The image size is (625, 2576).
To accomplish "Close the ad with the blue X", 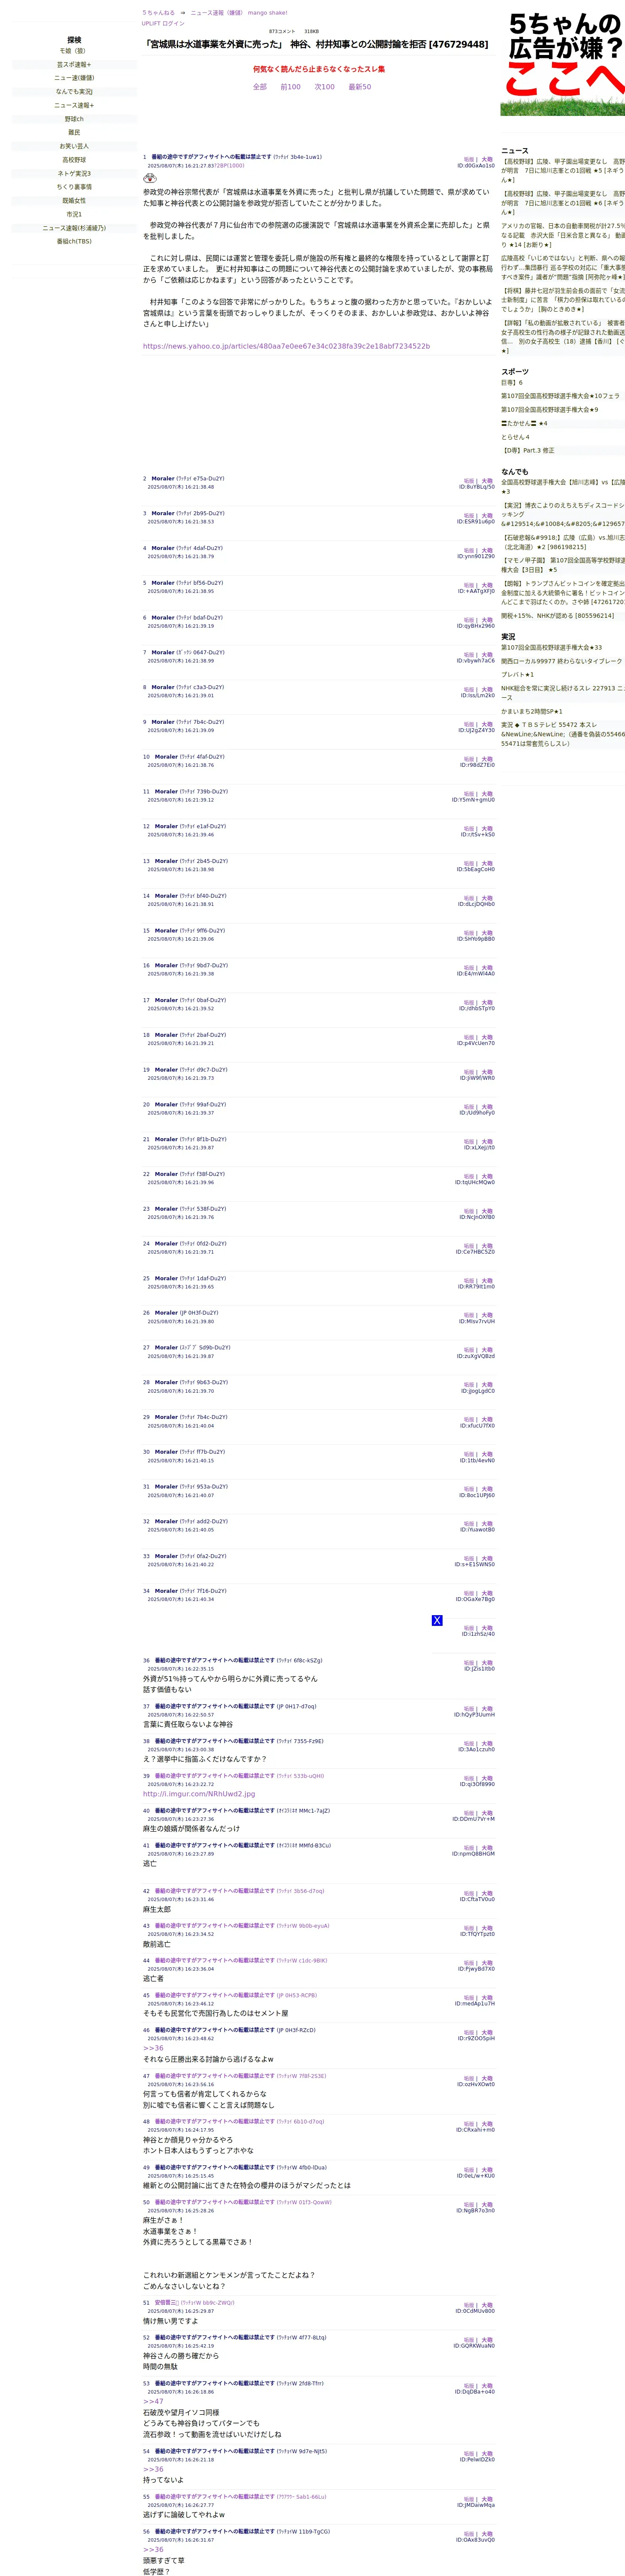I will tap(437, 1620).
